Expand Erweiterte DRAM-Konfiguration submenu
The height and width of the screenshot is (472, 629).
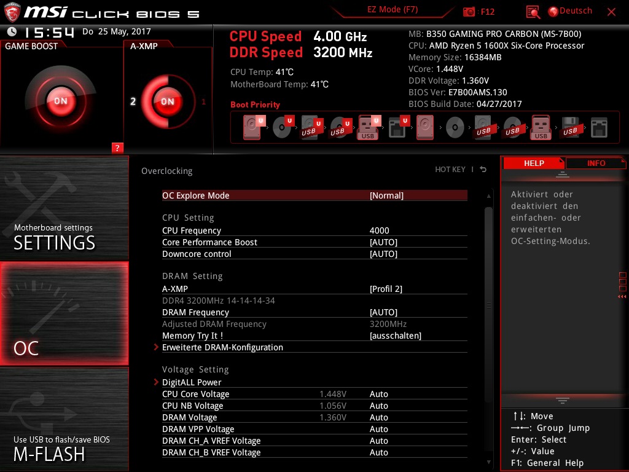click(314, 347)
